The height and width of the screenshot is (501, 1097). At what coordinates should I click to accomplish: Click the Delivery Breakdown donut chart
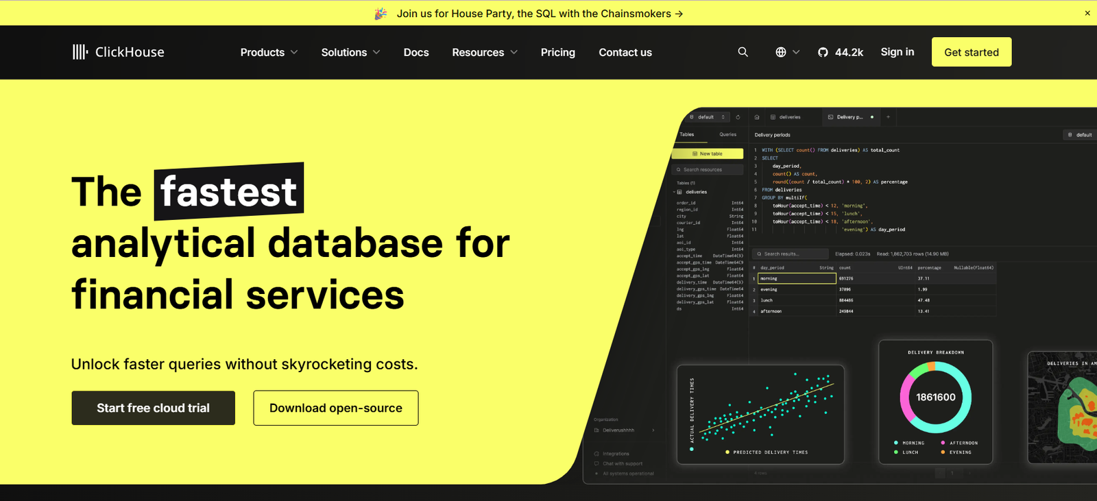click(x=935, y=398)
